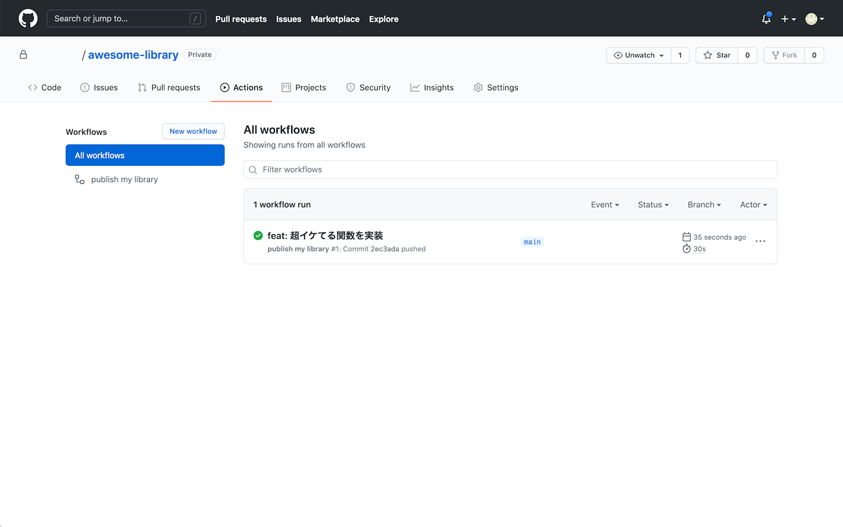Select the publish my library workflow in the sidebar
This screenshot has width=843, height=527.
click(x=124, y=179)
